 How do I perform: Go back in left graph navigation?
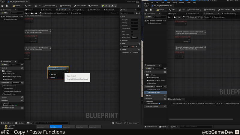point(32,13)
